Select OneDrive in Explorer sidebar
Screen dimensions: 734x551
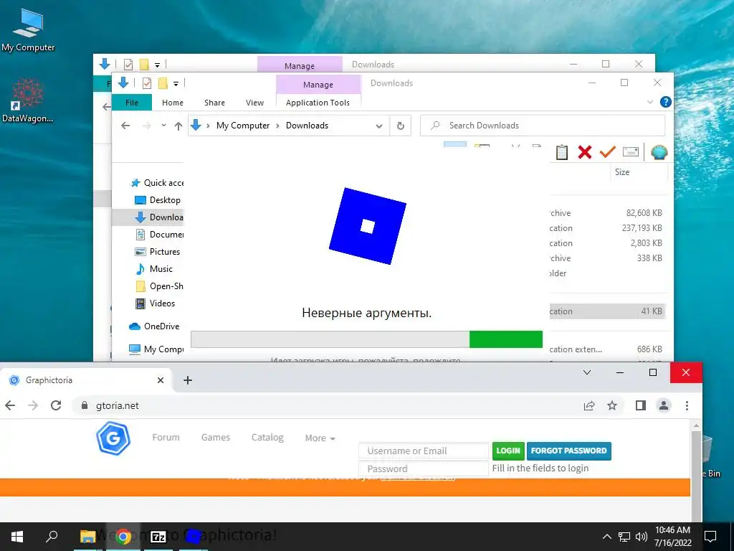click(155, 326)
